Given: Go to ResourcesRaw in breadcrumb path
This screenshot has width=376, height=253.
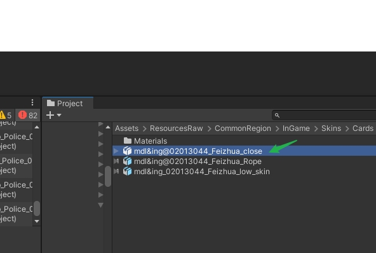Looking at the screenshot, I should [177, 128].
